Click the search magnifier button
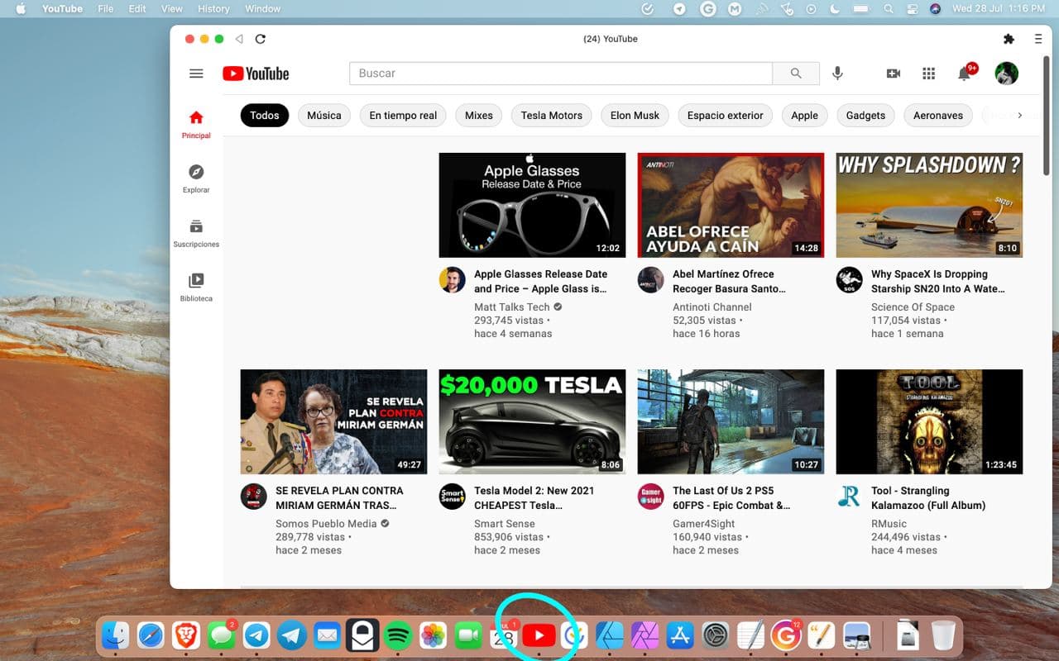The image size is (1059, 661). point(796,74)
